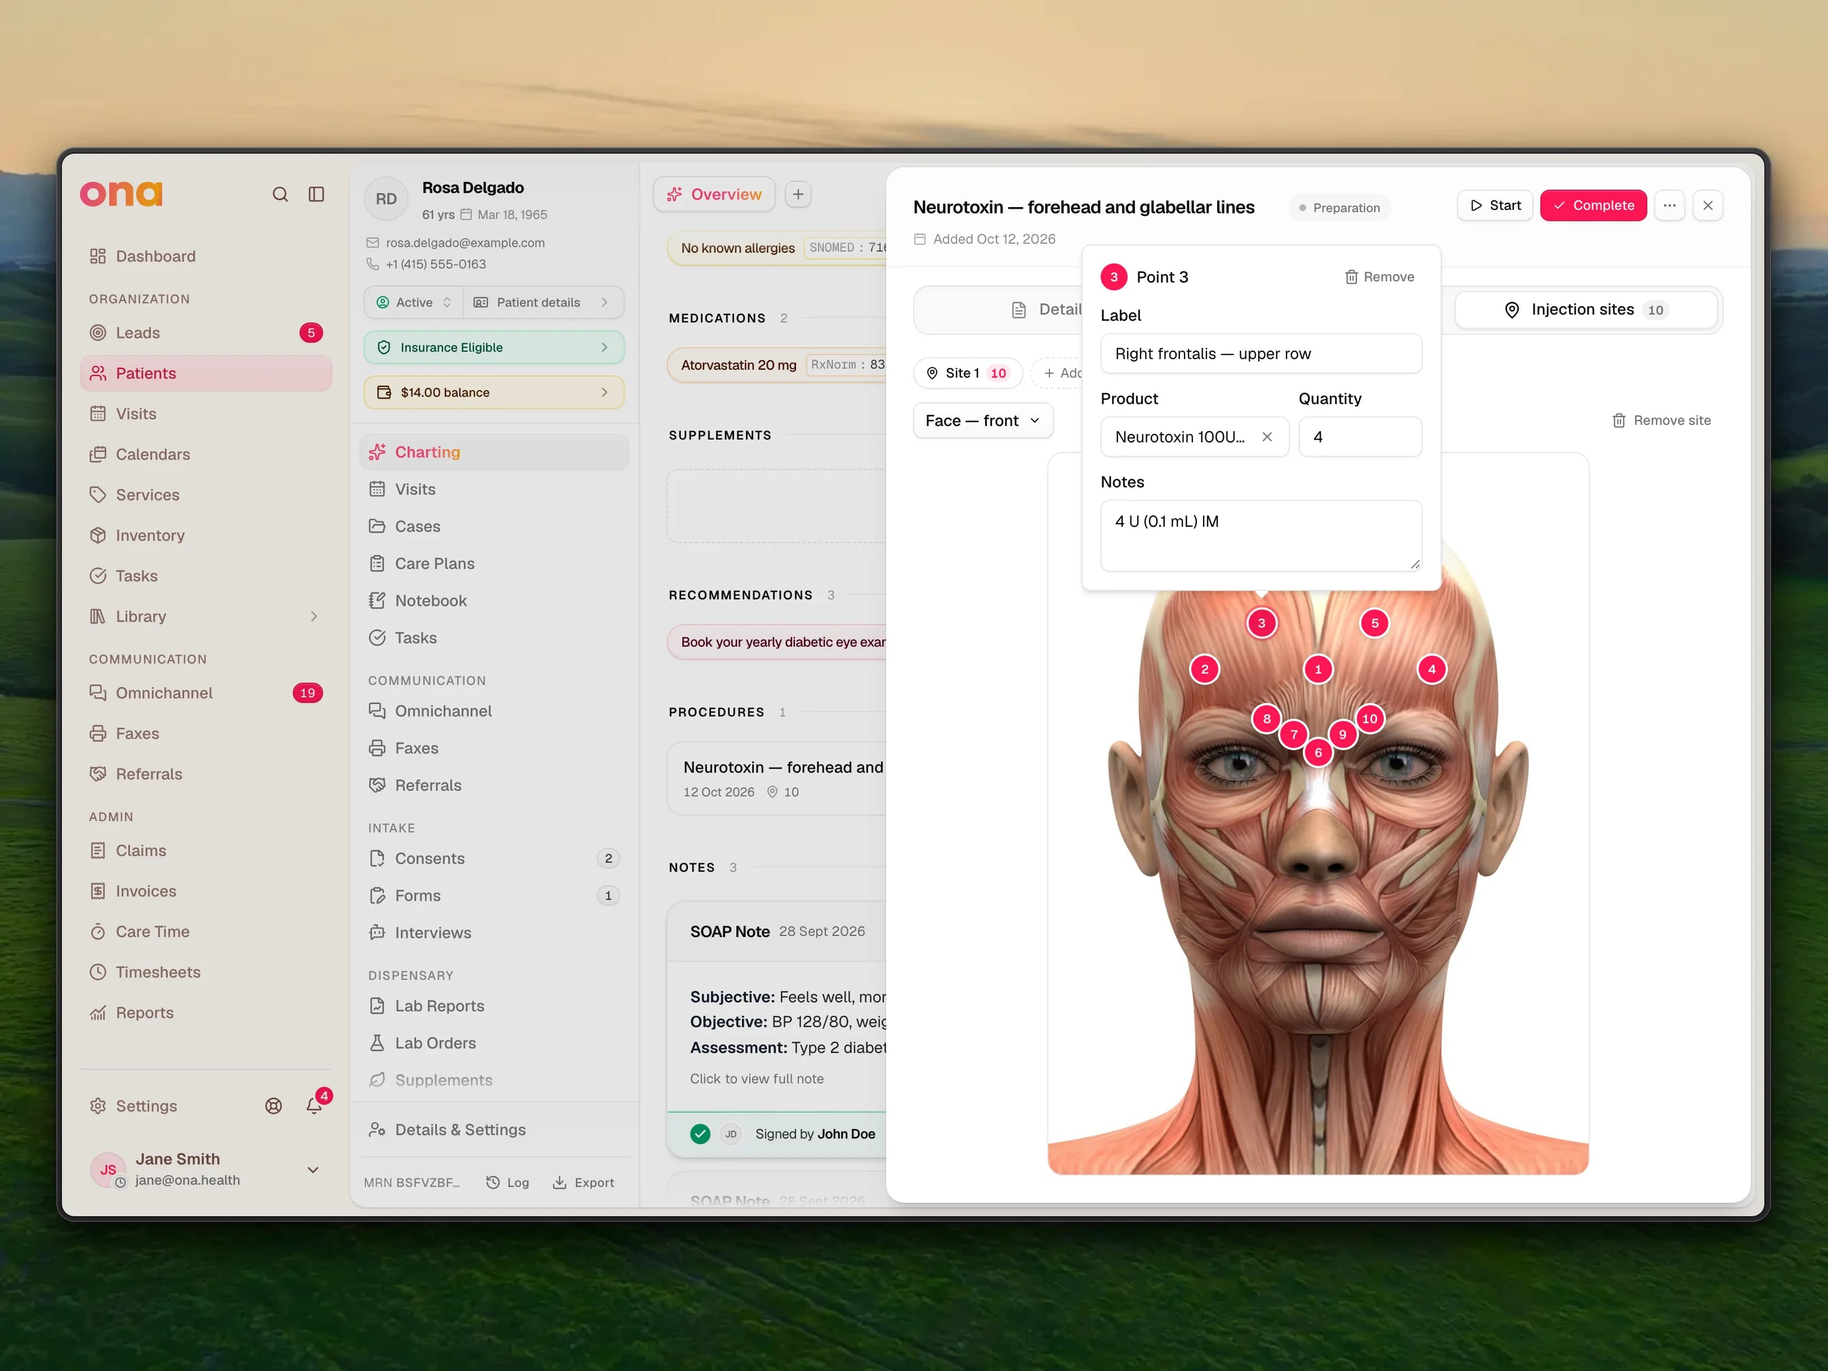The width and height of the screenshot is (1828, 1371).
Task: Click the Quantity input field
Action: [1360, 437]
